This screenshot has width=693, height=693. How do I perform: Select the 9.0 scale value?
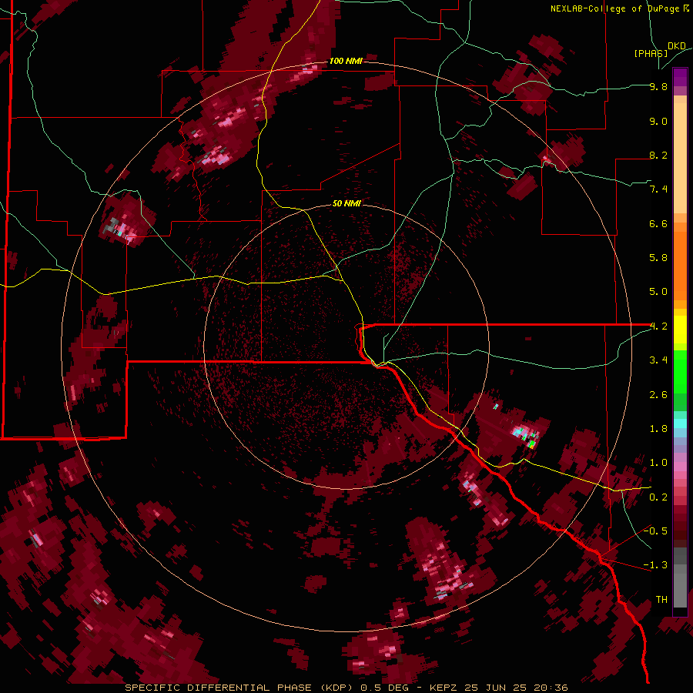pos(658,122)
